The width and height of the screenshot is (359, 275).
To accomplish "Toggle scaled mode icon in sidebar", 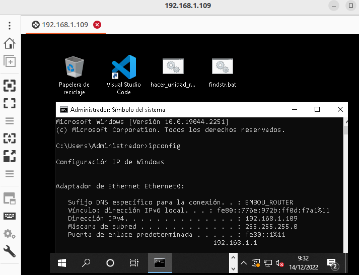I will (10, 156).
